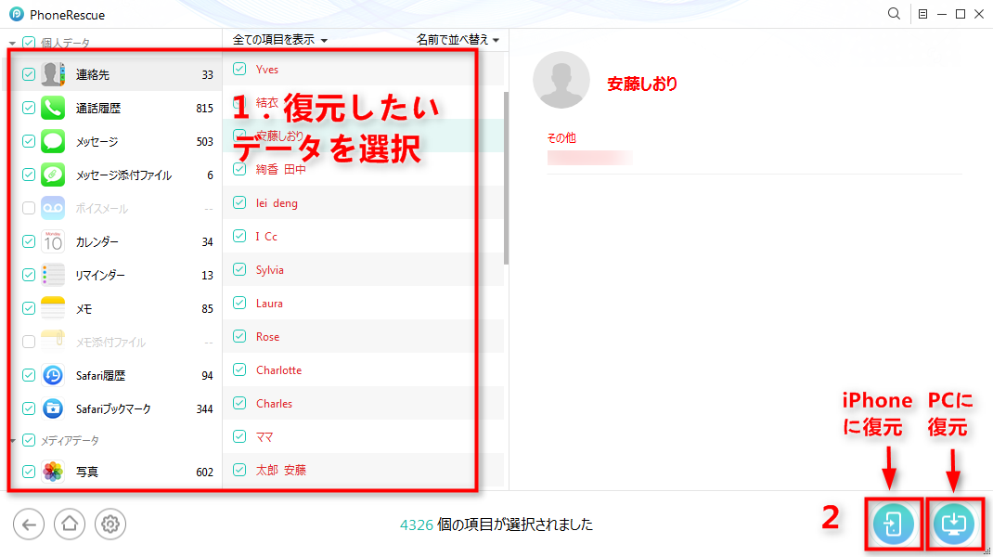This screenshot has width=993, height=557.
Task: Check the ボイスメール checkbox
Action: (29, 209)
